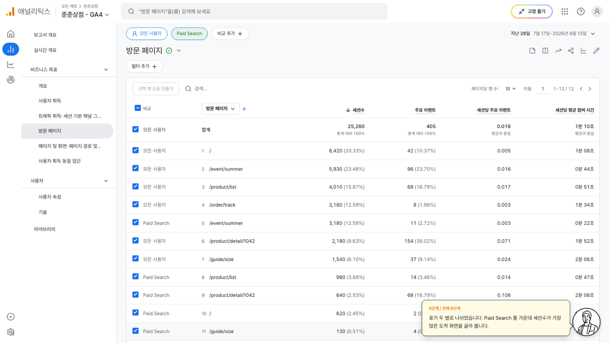Open 보고서 개요 in sidebar
Screen dimensions: 609x343
coord(45,35)
